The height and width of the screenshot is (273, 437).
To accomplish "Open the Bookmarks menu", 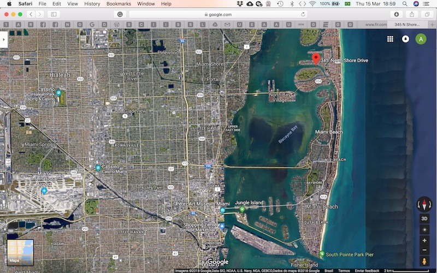I will coord(119,4).
